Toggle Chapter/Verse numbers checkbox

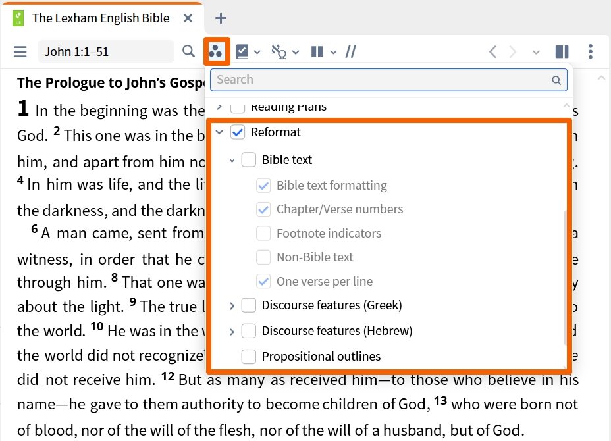[263, 209]
